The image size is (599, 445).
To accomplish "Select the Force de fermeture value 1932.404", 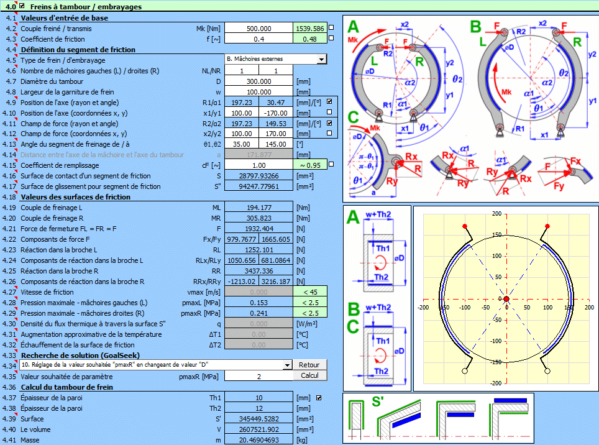I will (x=259, y=229).
